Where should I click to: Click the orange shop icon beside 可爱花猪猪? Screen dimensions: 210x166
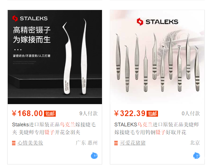pyautogui.click(x=116, y=143)
